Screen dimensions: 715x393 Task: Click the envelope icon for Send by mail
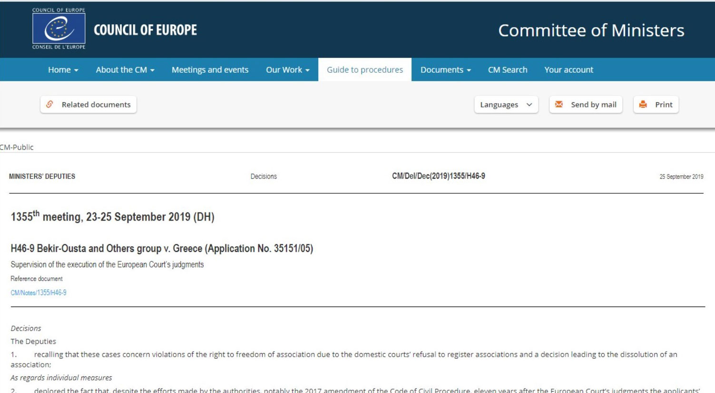point(559,105)
